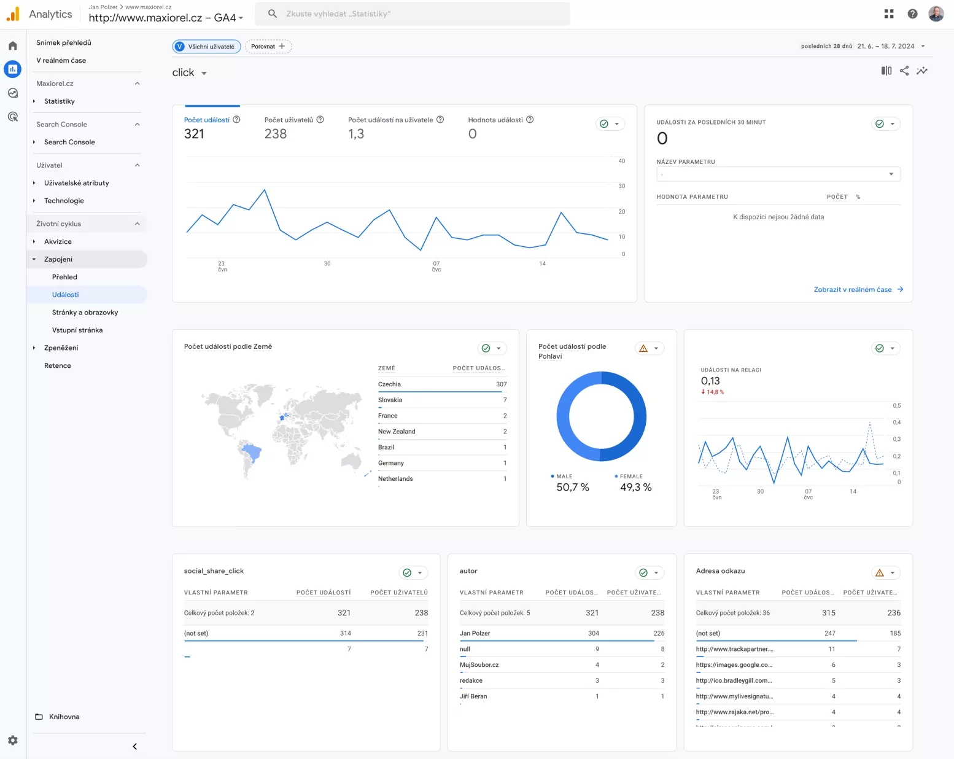The height and width of the screenshot is (759, 954).
Task: Click http://www.trackapartner row in Adresa odkazu
Action: 798,649
